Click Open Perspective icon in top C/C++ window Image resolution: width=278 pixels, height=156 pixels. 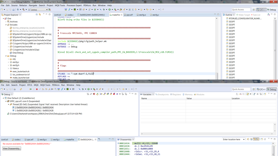click(254, 9)
